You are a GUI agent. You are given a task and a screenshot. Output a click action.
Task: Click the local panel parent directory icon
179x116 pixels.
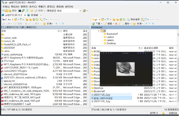[x=27, y=20]
